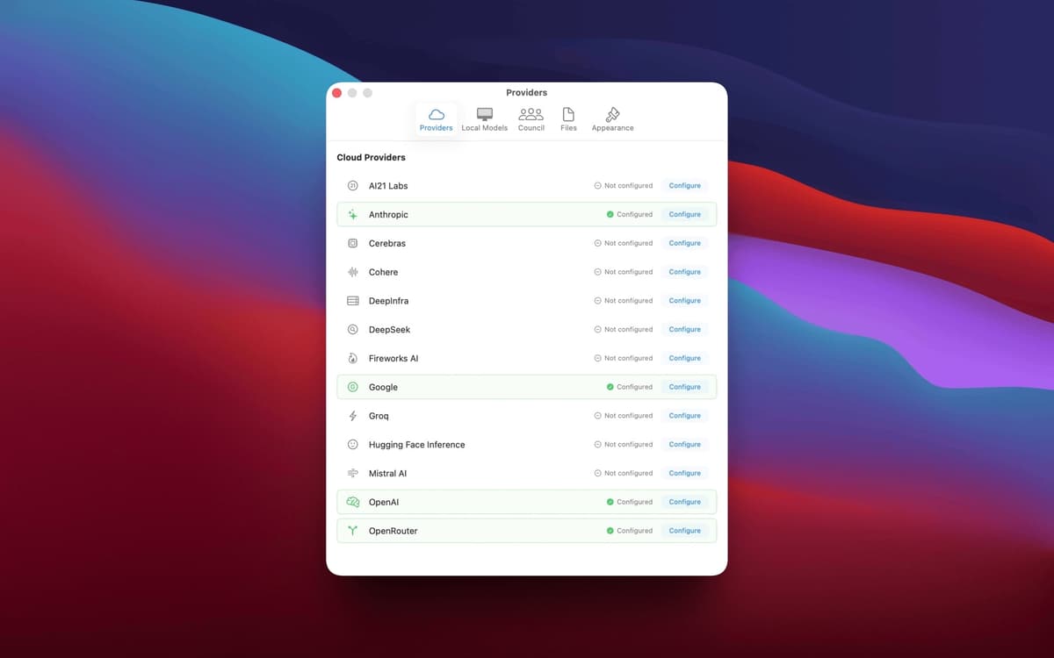Click the Cohere waveform icon
The width and height of the screenshot is (1054, 658).
353,272
